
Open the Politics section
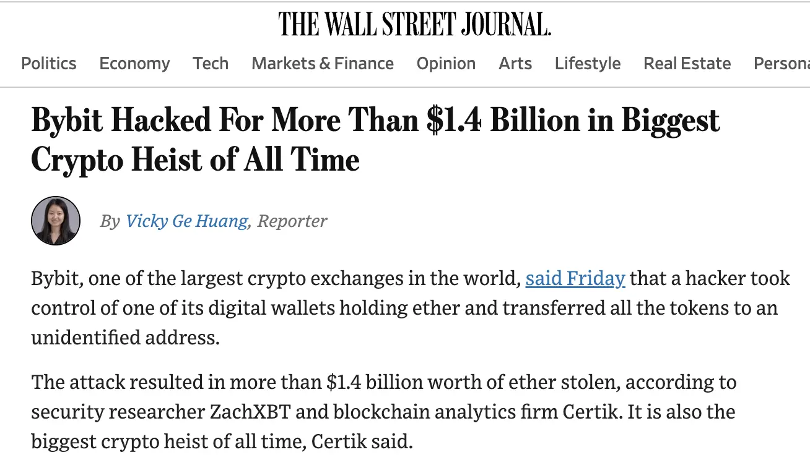pos(48,63)
